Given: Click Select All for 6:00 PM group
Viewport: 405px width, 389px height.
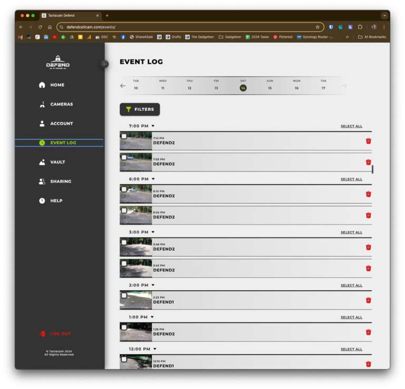Looking at the screenshot, I should click(x=351, y=179).
